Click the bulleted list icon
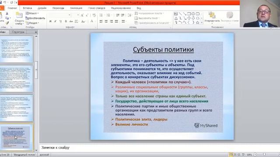Image resolution: width=280 pixels, height=157 pixels. [101, 15]
